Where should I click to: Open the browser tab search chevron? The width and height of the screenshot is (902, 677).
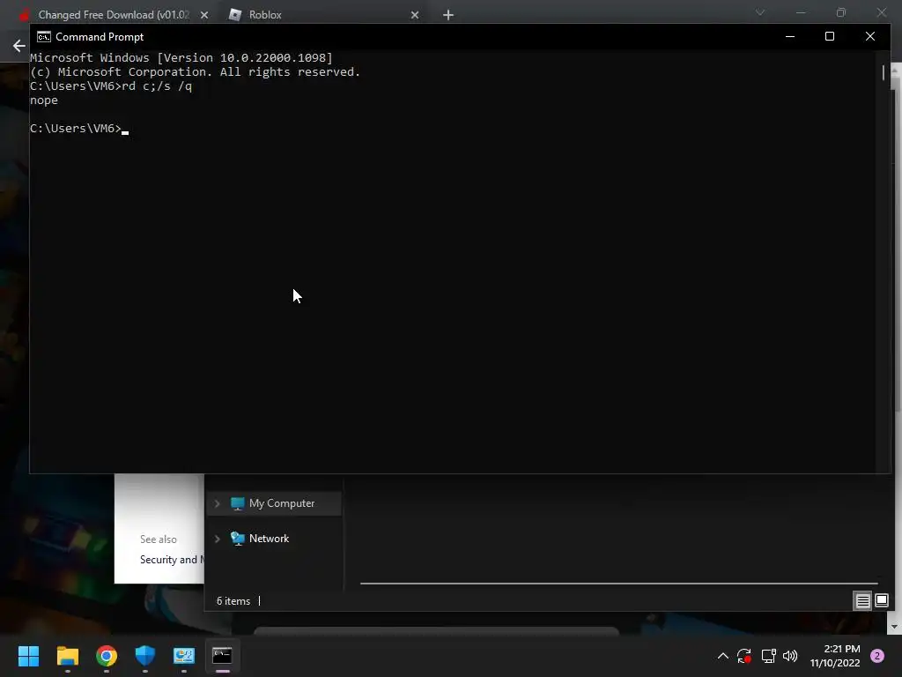point(760,12)
